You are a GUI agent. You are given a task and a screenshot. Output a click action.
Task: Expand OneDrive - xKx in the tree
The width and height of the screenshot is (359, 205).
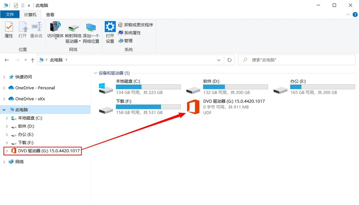click(x=4, y=99)
